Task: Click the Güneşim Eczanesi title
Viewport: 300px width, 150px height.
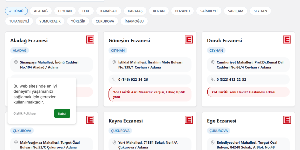Action: click(129, 40)
